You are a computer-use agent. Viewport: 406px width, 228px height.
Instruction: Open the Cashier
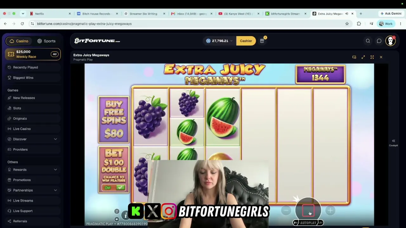[x=246, y=41]
